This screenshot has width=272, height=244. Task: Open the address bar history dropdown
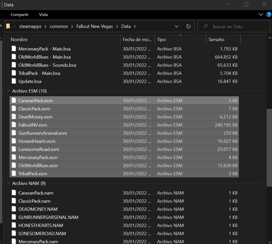[x=177, y=26]
